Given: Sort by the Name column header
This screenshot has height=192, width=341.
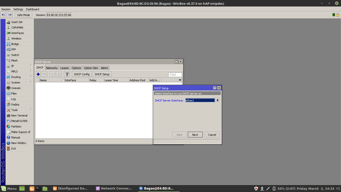Looking at the screenshot, I should click(x=51, y=80).
